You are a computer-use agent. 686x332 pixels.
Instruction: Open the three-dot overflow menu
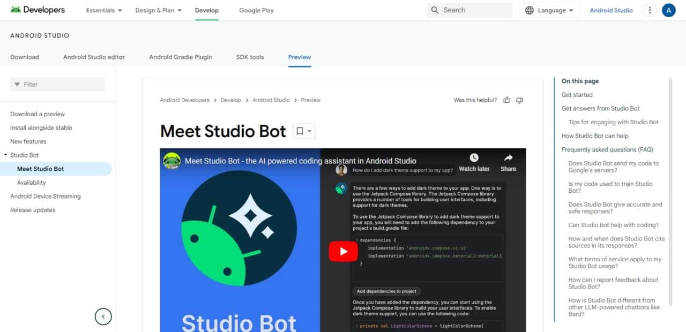pyautogui.click(x=650, y=10)
